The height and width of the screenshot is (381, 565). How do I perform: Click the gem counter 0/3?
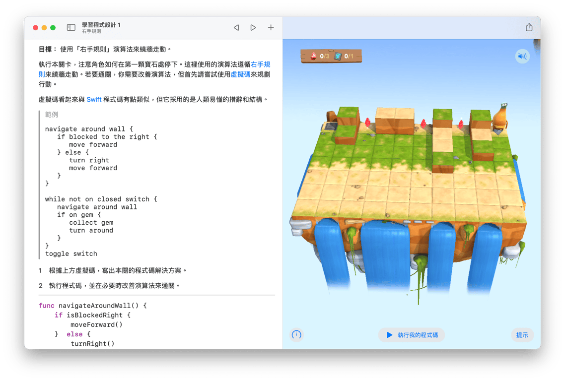coord(320,56)
